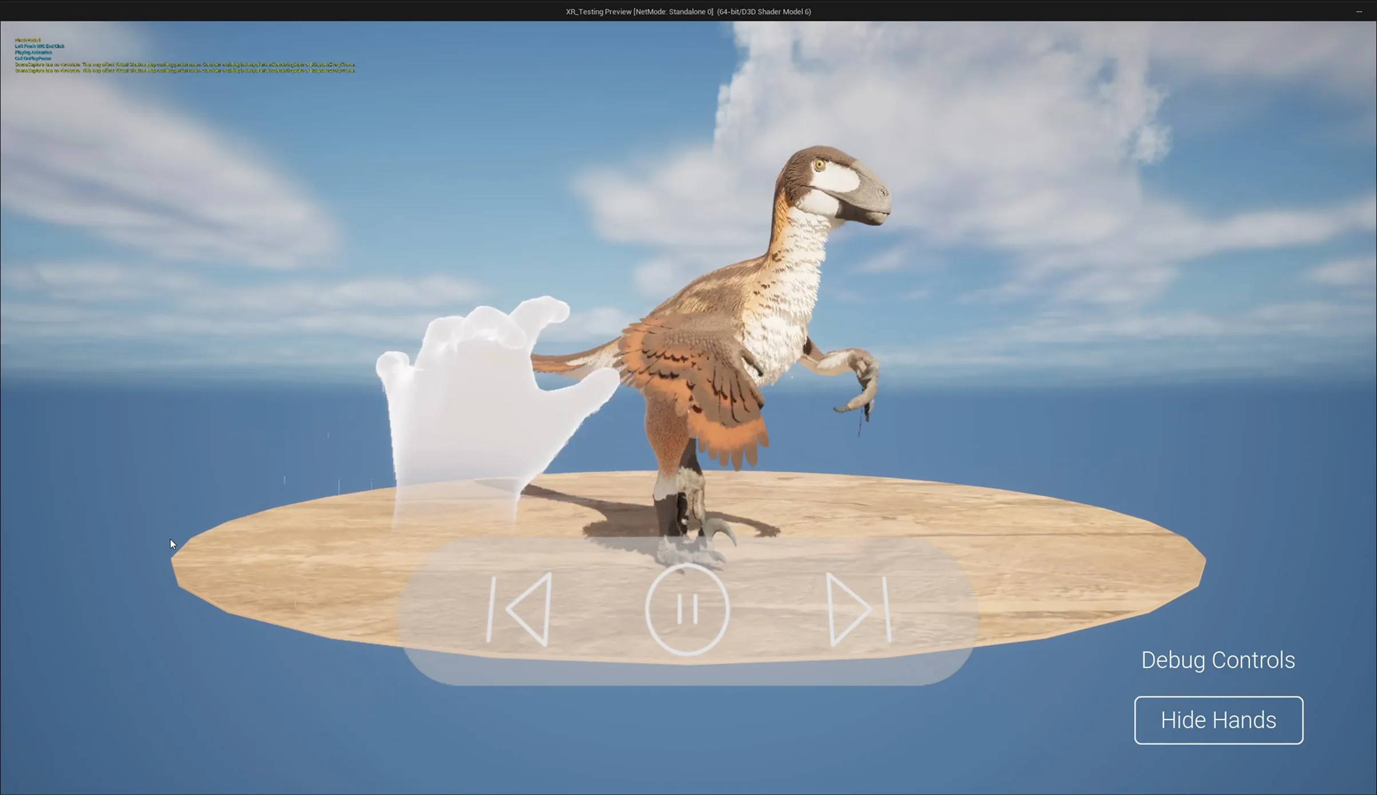
Task: Minimize the XR_Testing Preview window
Action: (x=1359, y=11)
